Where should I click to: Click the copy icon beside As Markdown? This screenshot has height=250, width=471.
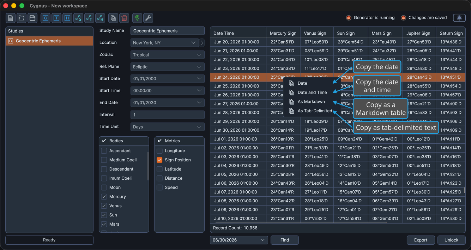(x=291, y=102)
